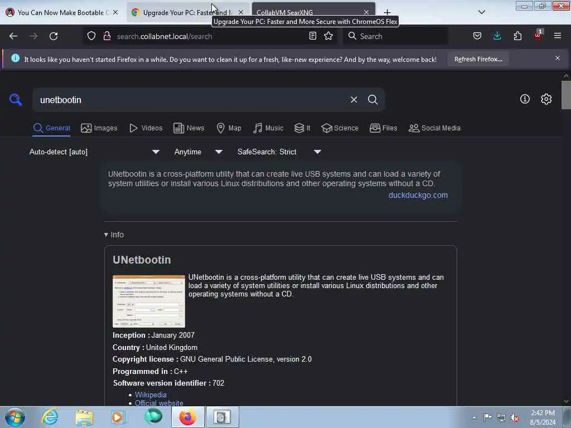Click the unetbootin search input field

point(191,100)
